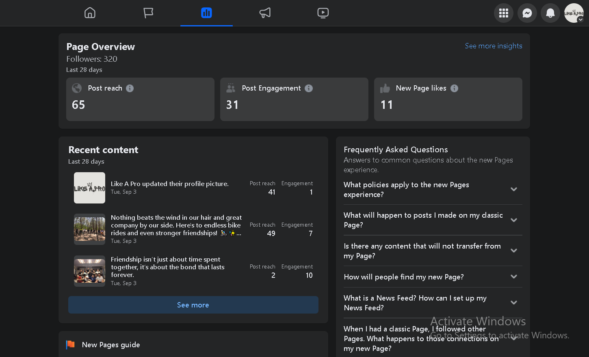The width and height of the screenshot is (589, 357).
Task: Expand "What will happen to posts" question
Action: [514, 220]
